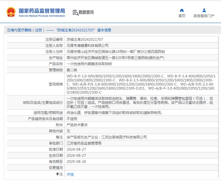Select the 生效日期 value 2024-08-27
This screenshot has height=180, width=221.
point(76,156)
